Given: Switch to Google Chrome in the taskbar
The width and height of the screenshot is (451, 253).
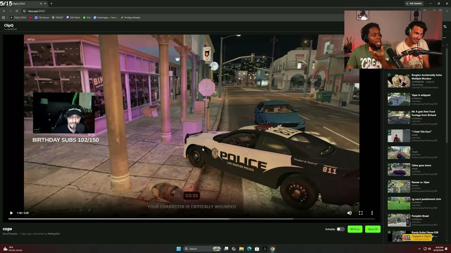Looking at the screenshot, I should tap(272, 249).
